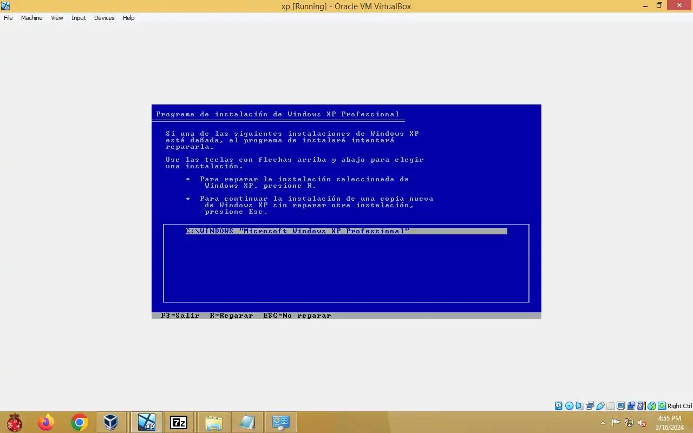Viewport: 693px width, 433px height.
Task: Open the View menu
Action: [57, 18]
